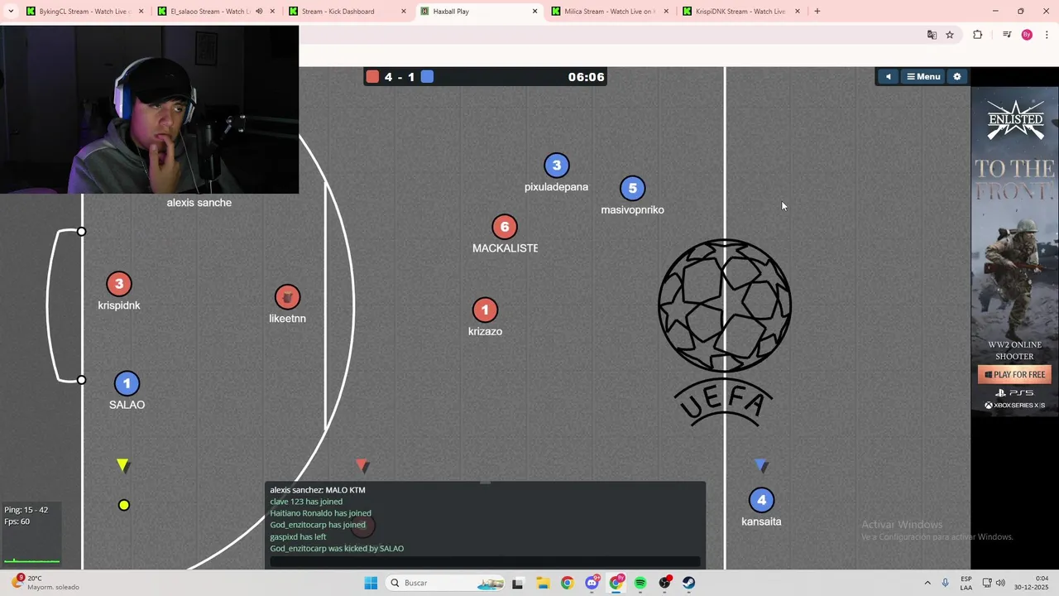Image resolution: width=1059 pixels, height=596 pixels.
Task: Click the 06:06 match timer
Action: pyautogui.click(x=586, y=77)
